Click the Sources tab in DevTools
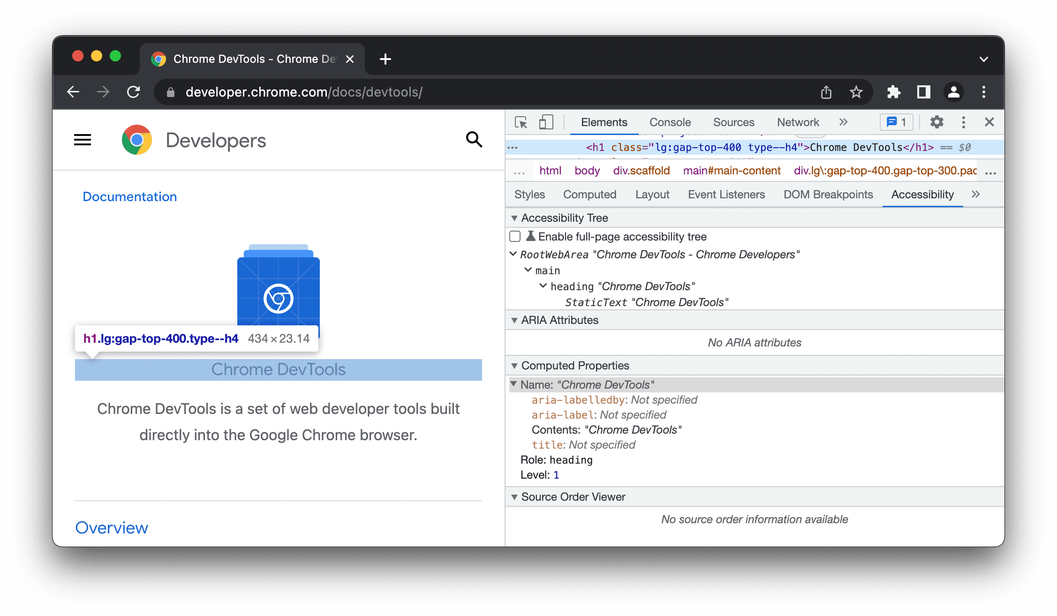This screenshot has width=1057, height=616. click(733, 122)
